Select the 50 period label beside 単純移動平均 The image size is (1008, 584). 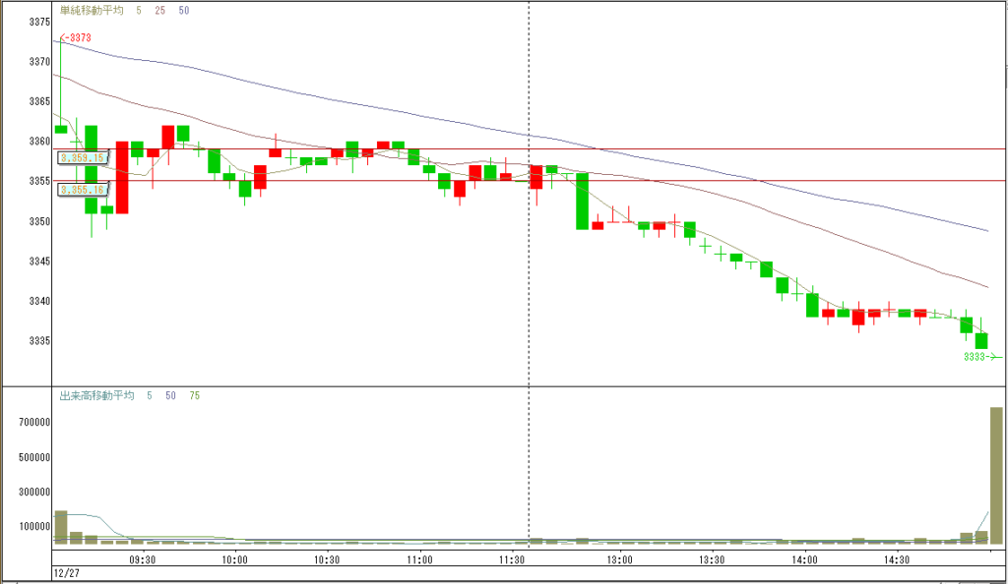[184, 10]
